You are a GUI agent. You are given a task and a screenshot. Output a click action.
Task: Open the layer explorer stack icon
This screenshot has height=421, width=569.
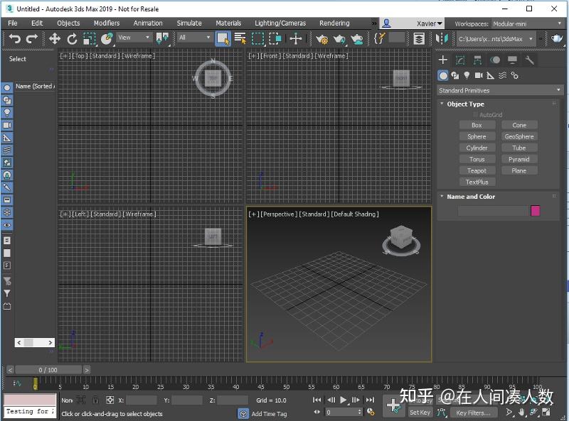419,38
